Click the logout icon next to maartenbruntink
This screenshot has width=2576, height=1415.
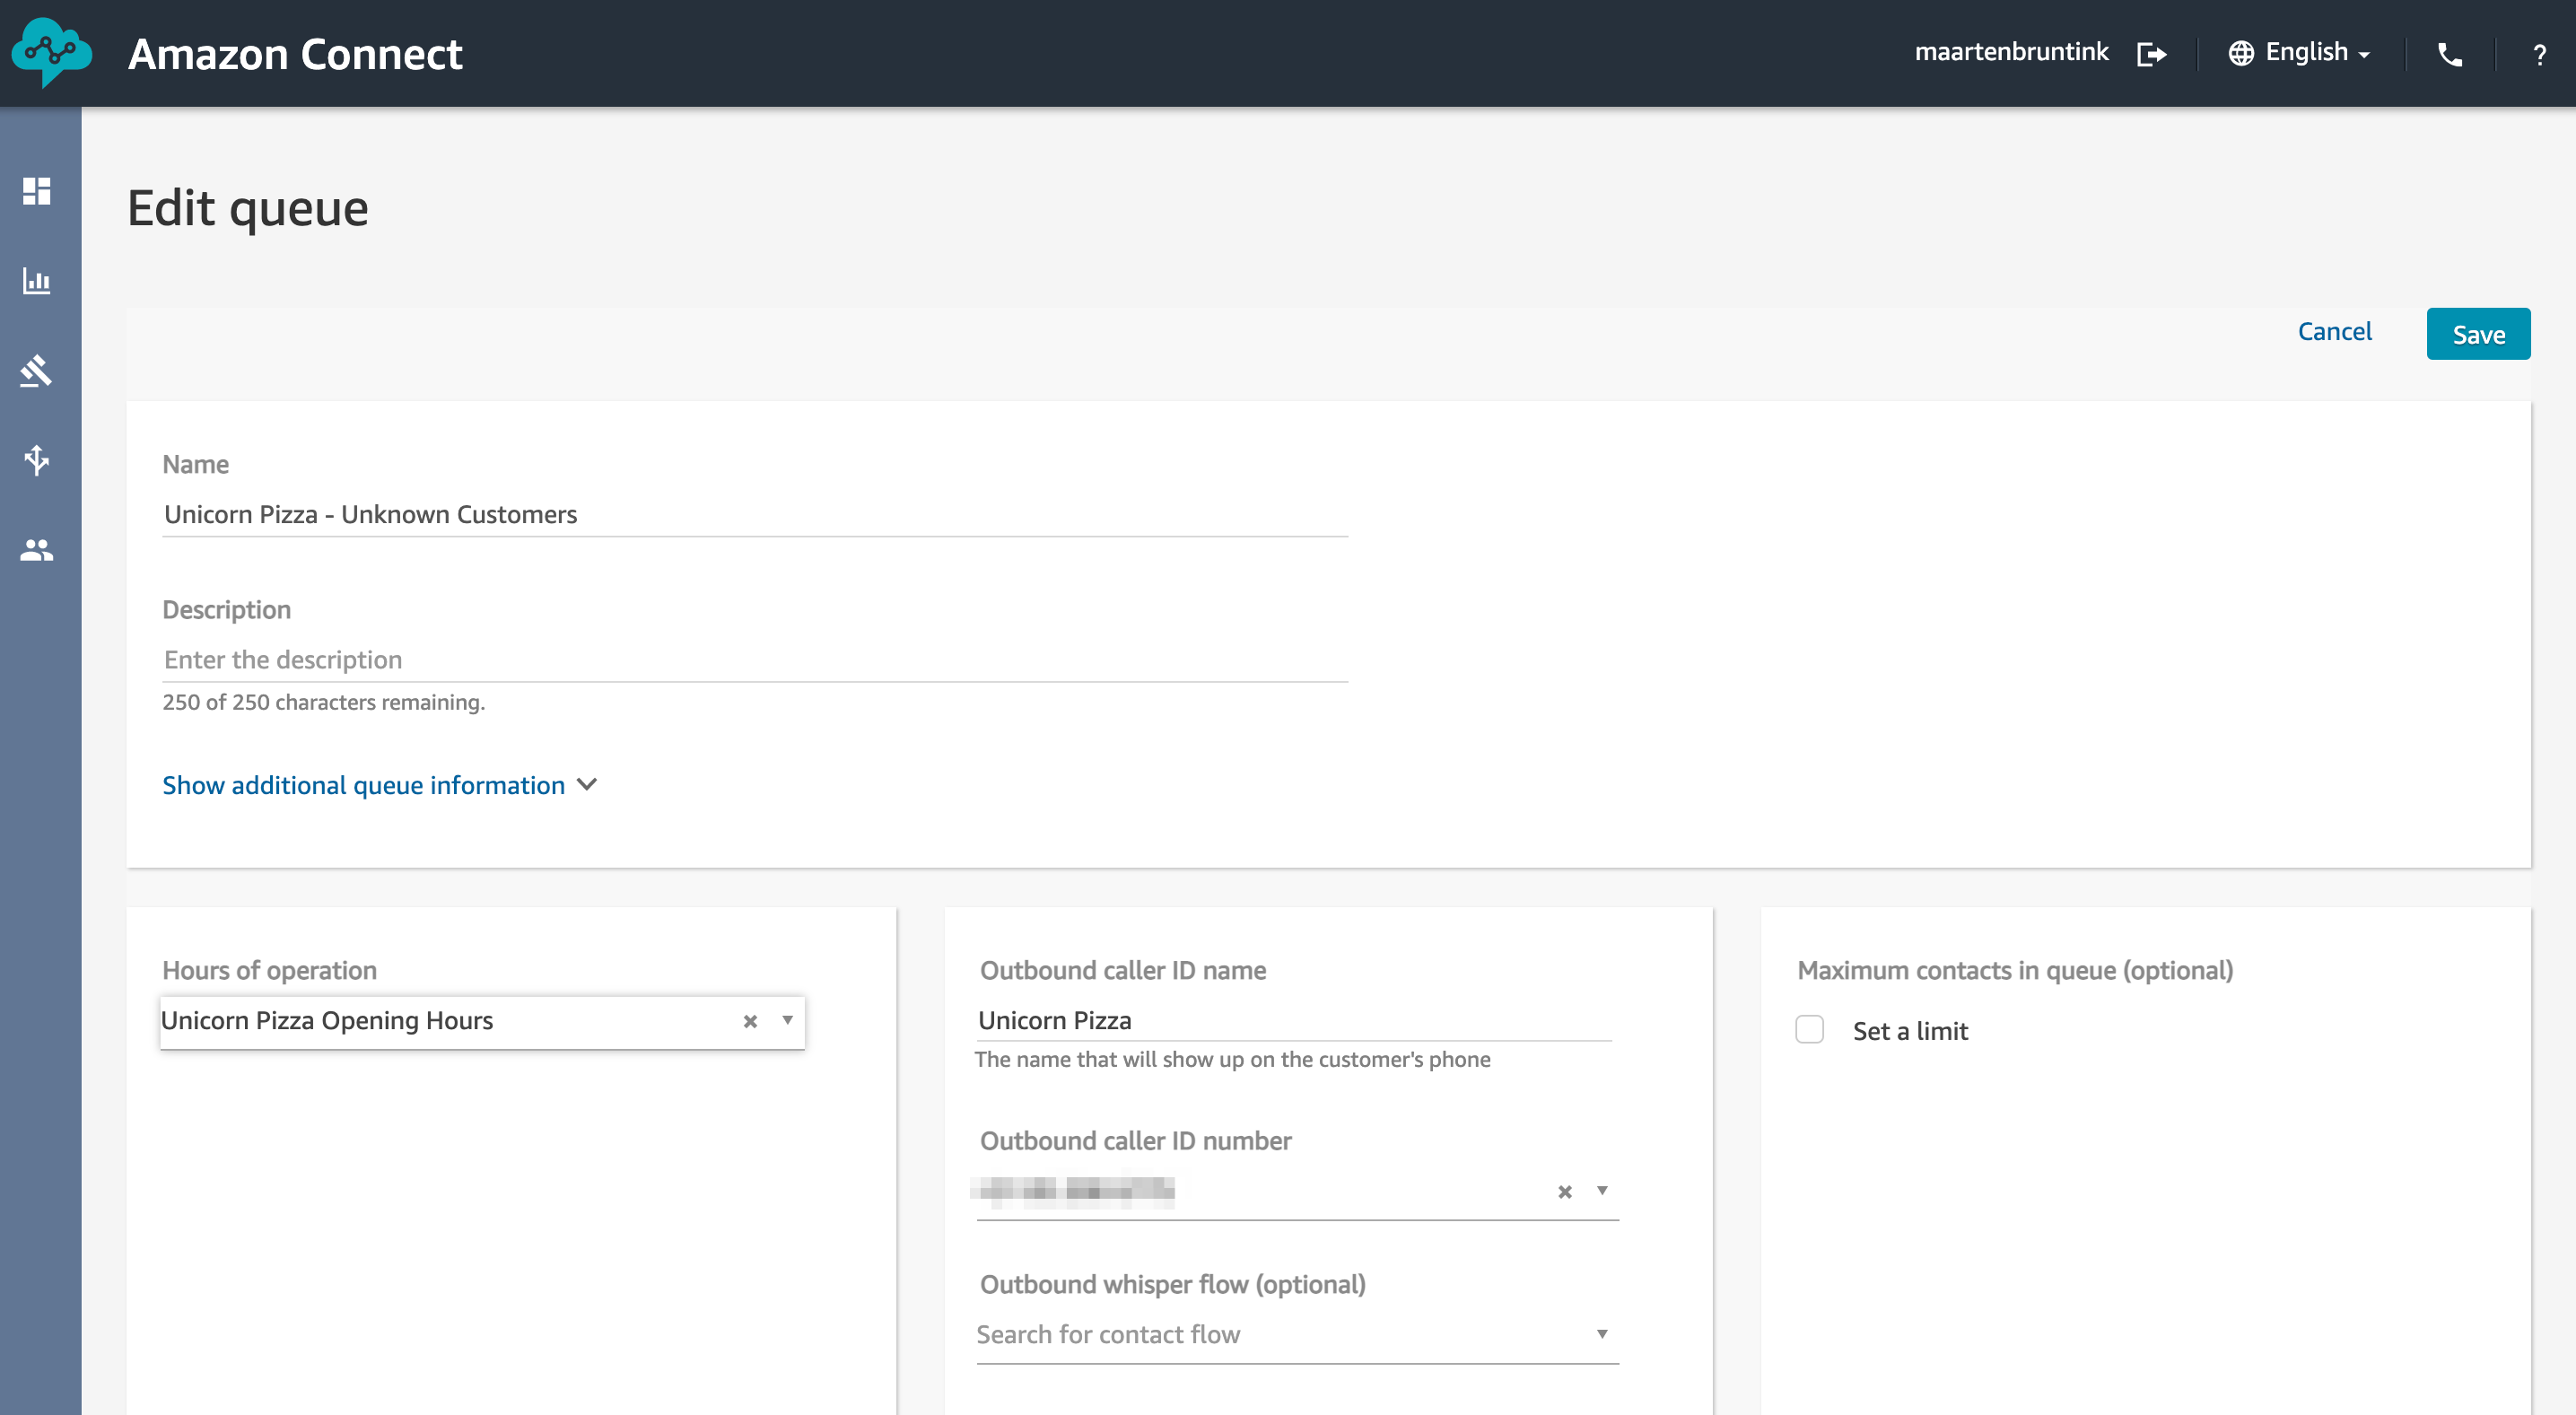tap(2152, 53)
